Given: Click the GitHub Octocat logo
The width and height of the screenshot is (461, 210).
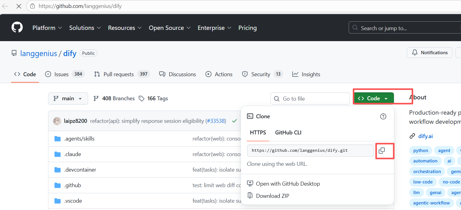Looking at the screenshot, I should [17, 27].
